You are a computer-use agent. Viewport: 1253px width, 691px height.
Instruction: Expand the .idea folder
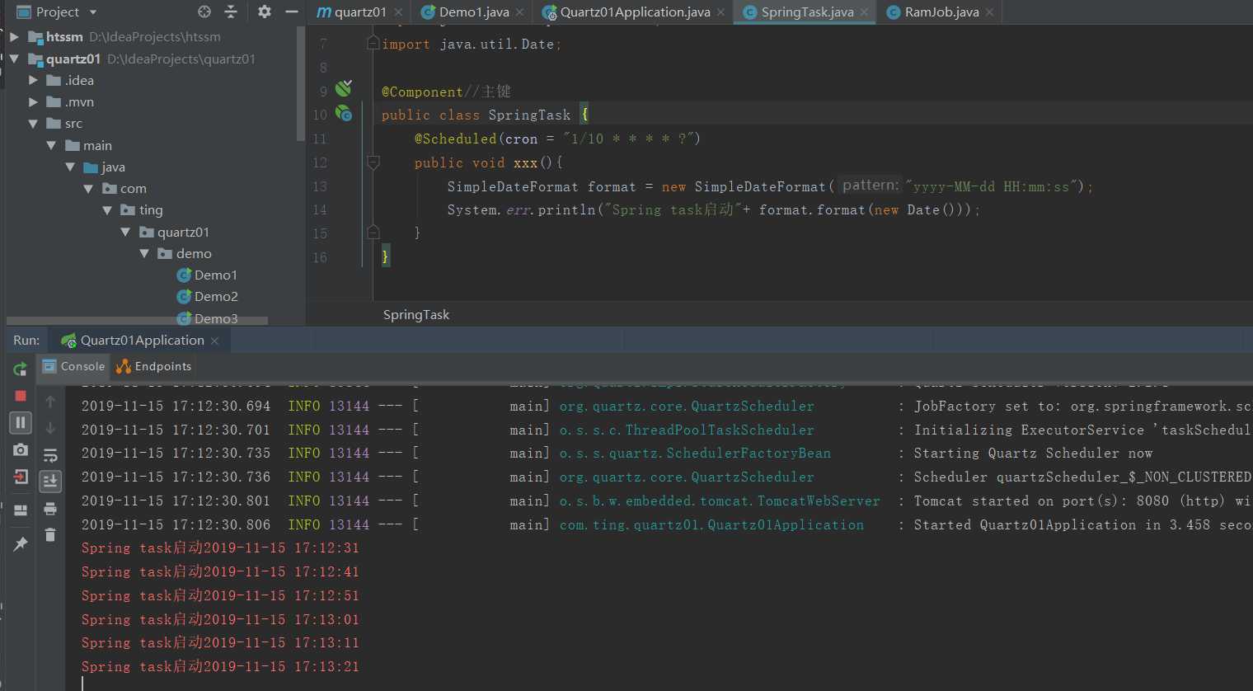[x=33, y=80]
